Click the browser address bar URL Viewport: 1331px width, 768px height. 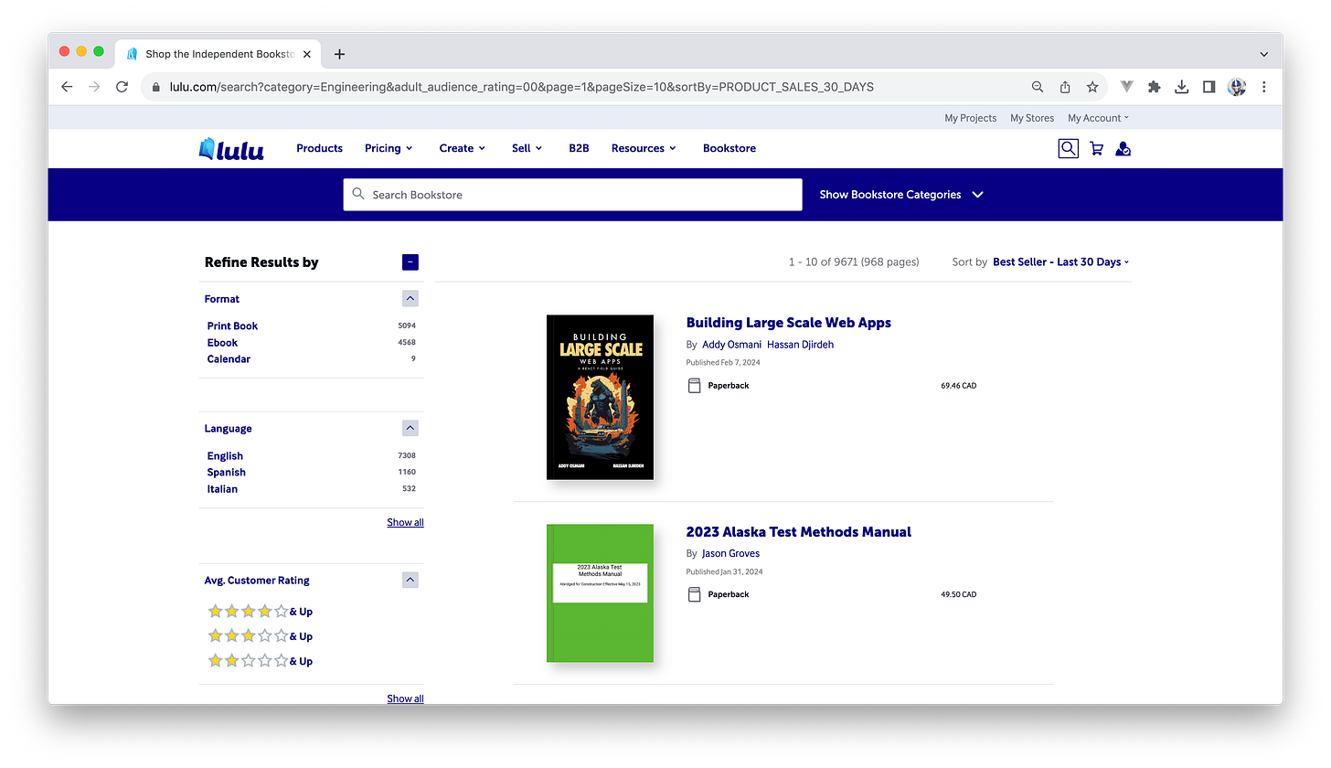[x=522, y=87]
